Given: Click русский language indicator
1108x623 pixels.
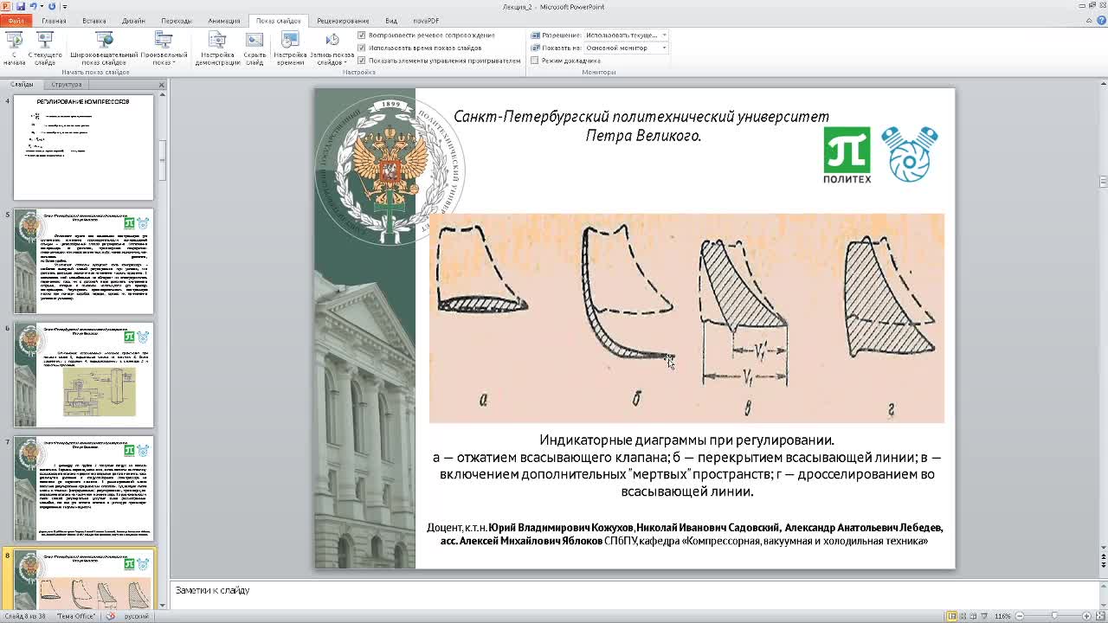Looking at the screenshot, I should [137, 616].
